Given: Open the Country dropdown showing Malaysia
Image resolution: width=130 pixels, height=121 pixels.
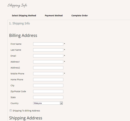Looking at the screenshot, I should coord(48,103).
